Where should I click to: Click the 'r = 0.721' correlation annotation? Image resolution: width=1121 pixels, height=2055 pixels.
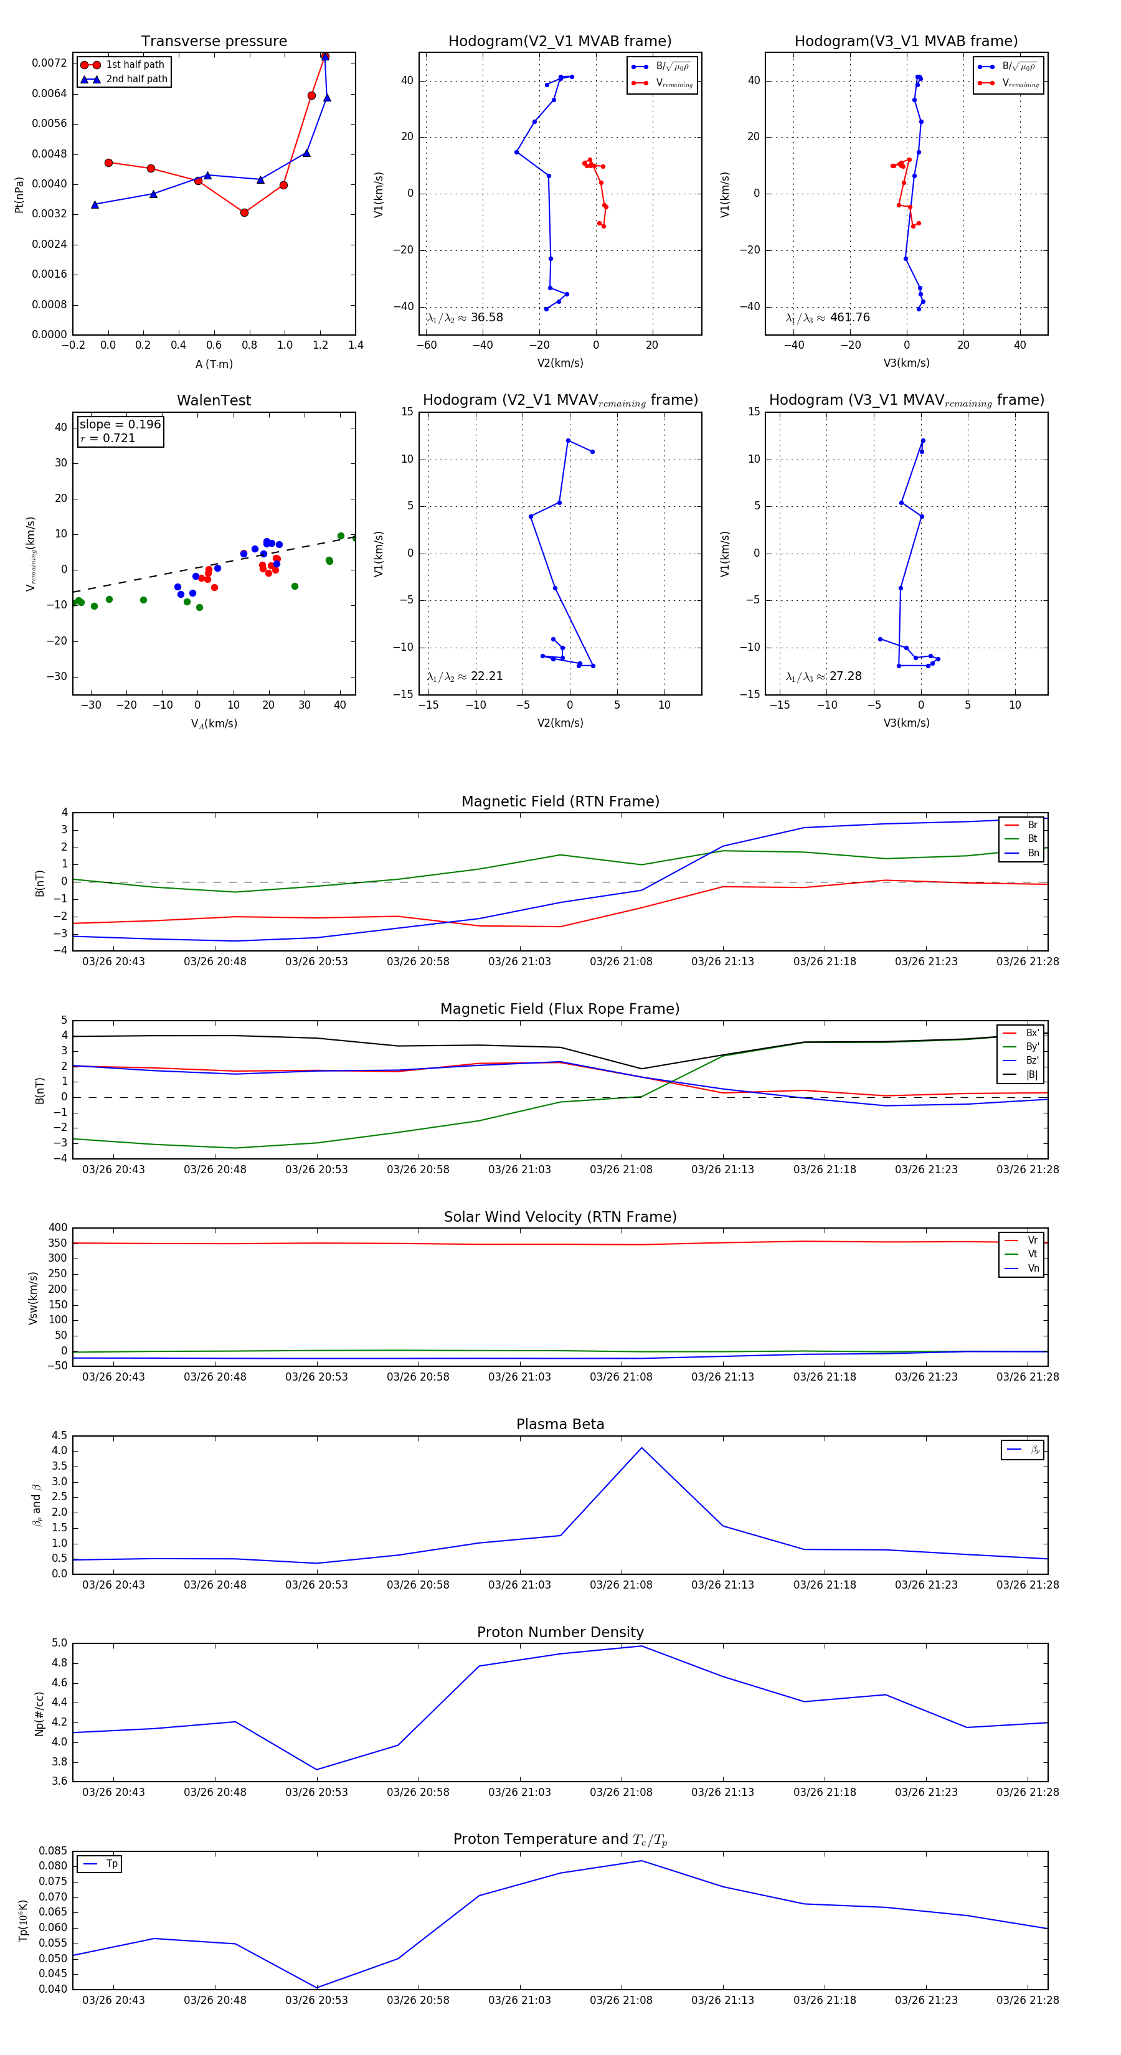[108, 438]
